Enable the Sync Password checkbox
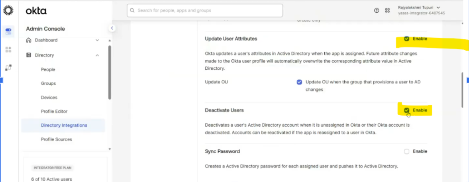The height and width of the screenshot is (182, 469). click(406, 151)
